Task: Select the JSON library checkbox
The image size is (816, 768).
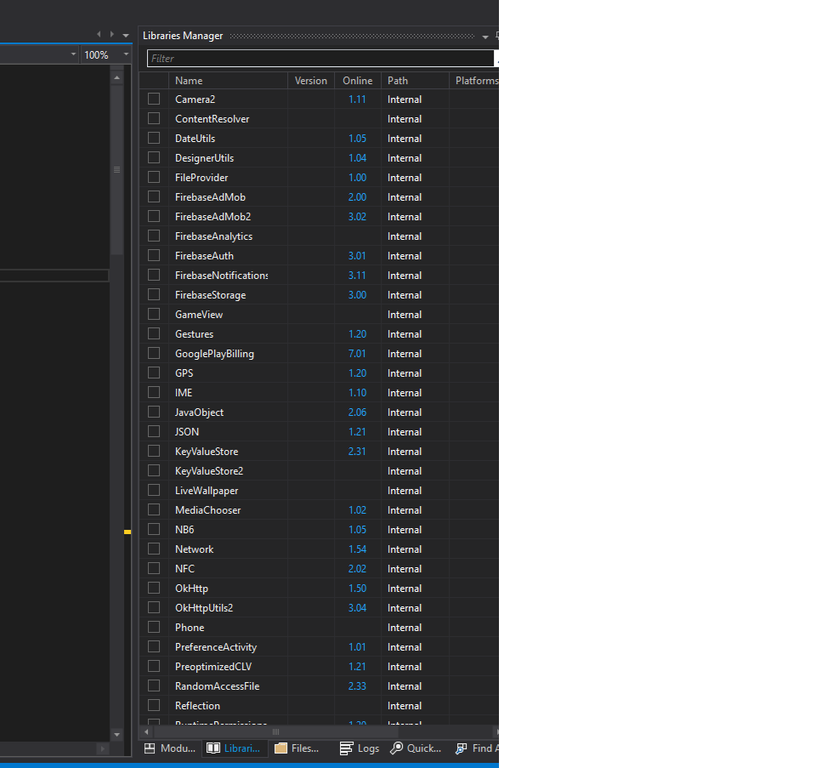Action: [154, 432]
